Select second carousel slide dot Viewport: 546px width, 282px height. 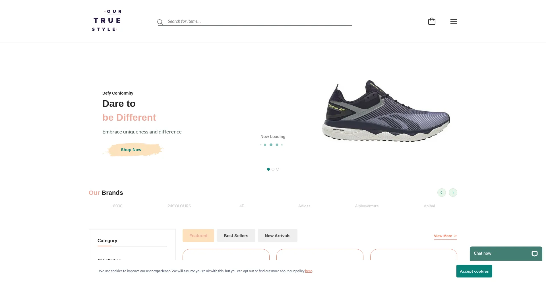(x=273, y=169)
